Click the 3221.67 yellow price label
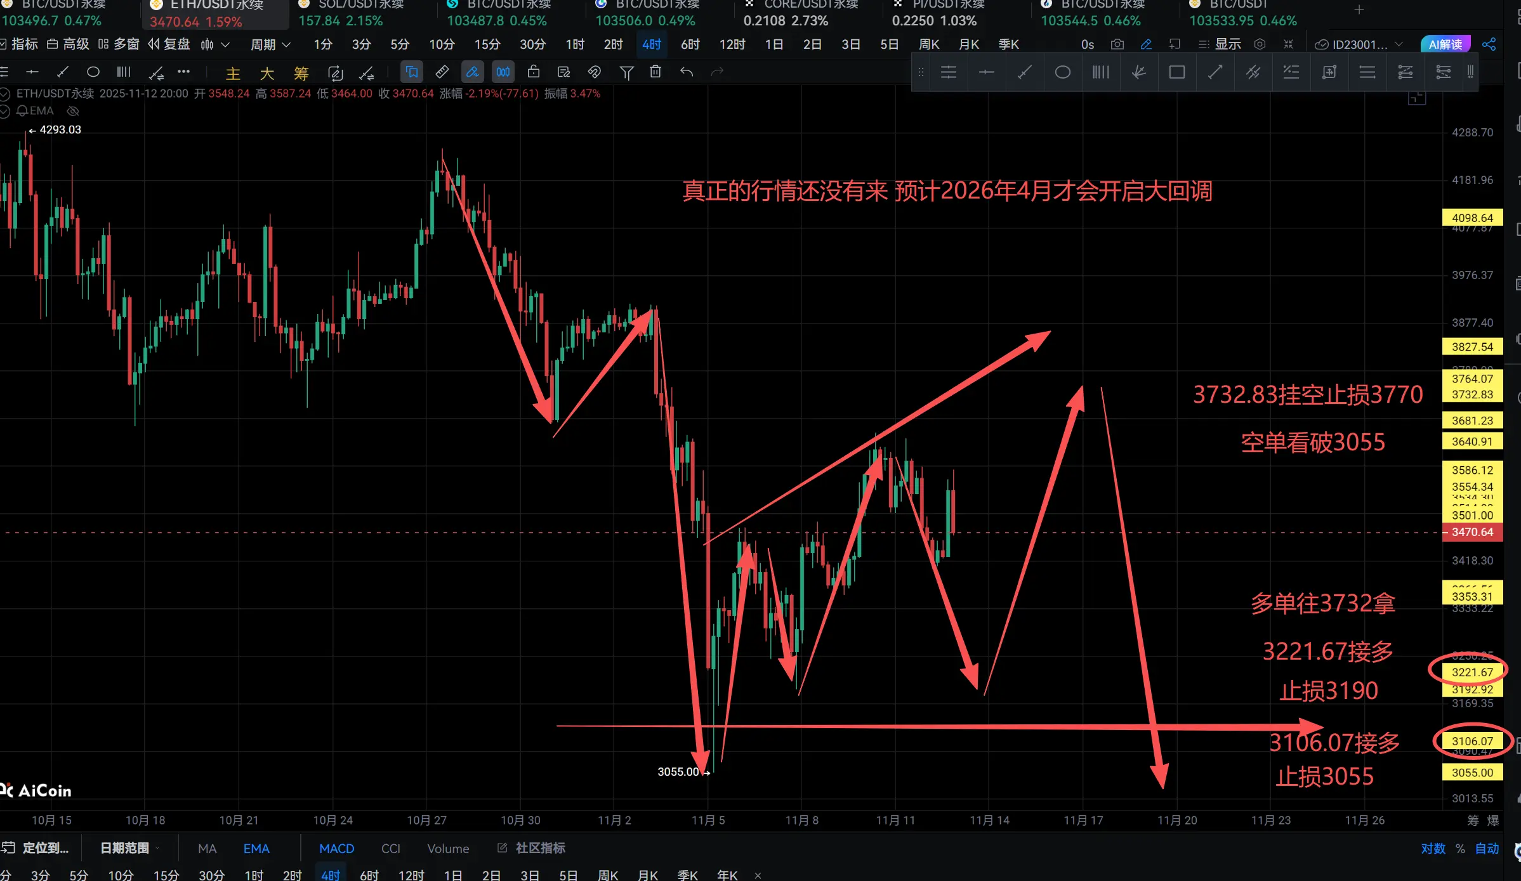The image size is (1521, 881). [1472, 672]
